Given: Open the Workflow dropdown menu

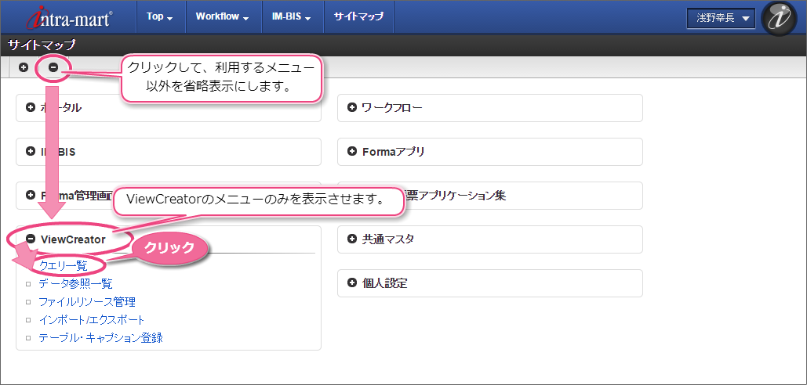Looking at the screenshot, I should click(222, 16).
